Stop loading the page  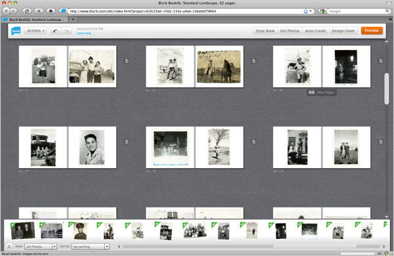pos(39,11)
